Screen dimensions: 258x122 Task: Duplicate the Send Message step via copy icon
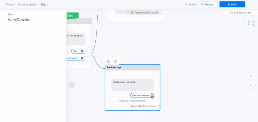[108, 61]
